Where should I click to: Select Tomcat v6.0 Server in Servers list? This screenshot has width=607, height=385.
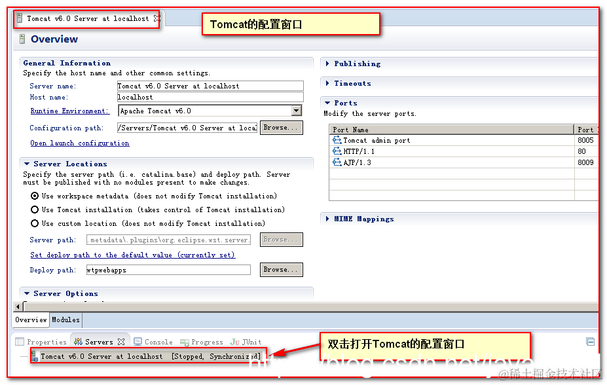pos(148,356)
